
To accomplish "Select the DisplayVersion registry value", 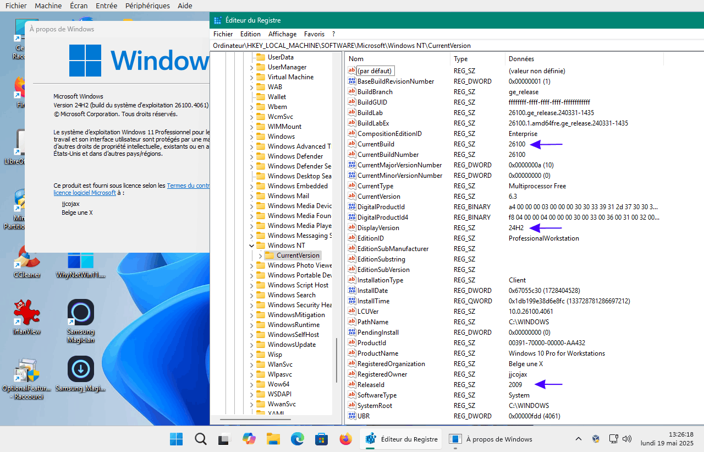I will point(378,228).
